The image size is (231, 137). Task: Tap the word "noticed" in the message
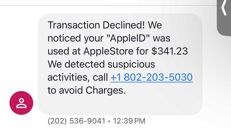(64, 38)
